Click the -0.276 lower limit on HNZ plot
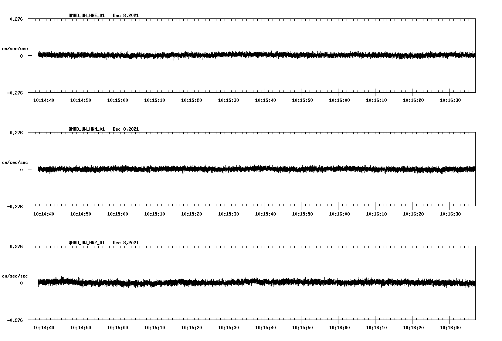The width and height of the screenshot is (502, 341). point(15,320)
